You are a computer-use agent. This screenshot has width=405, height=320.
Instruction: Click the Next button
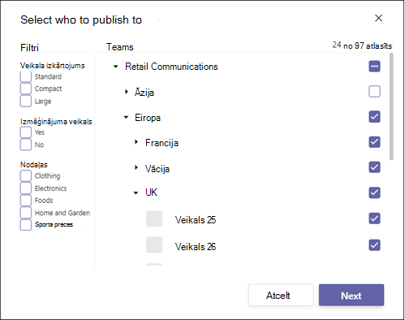[x=351, y=295]
